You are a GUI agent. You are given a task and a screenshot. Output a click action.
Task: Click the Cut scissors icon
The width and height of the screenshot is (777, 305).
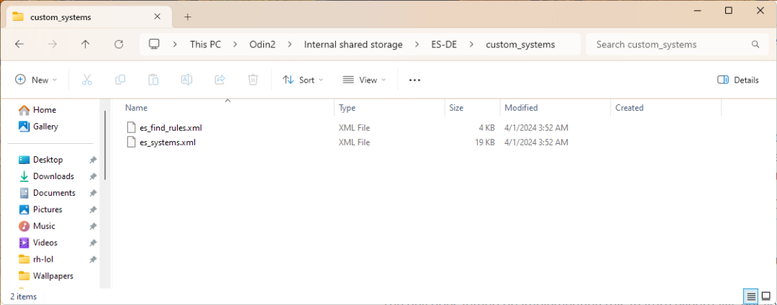click(x=87, y=80)
